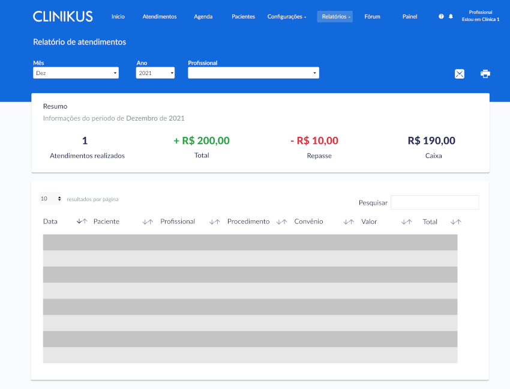Image resolution: width=510 pixels, height=389 pixels.
Task: Sort table by Paciente column arrows
Action: click(x=148, y=222)
